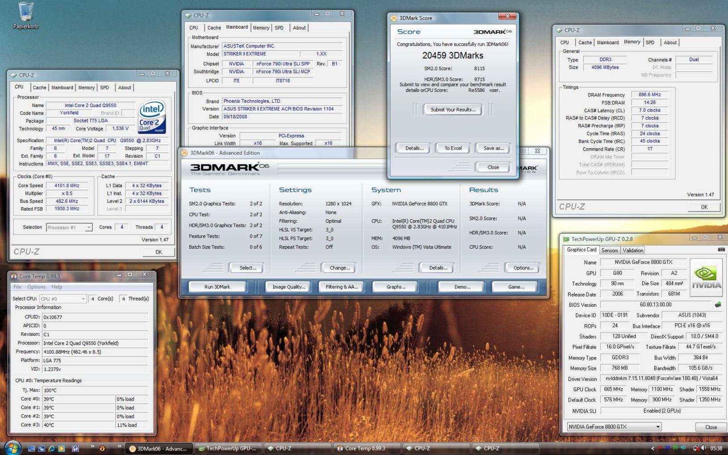
Task: Click Graphs button in 3DMark06
Action: point(396,287)
